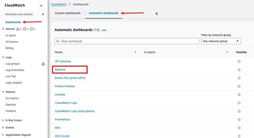Click the sidebar vertical scrollbar
The width and height of the screenshot is (254, 138).
point(48,69)
